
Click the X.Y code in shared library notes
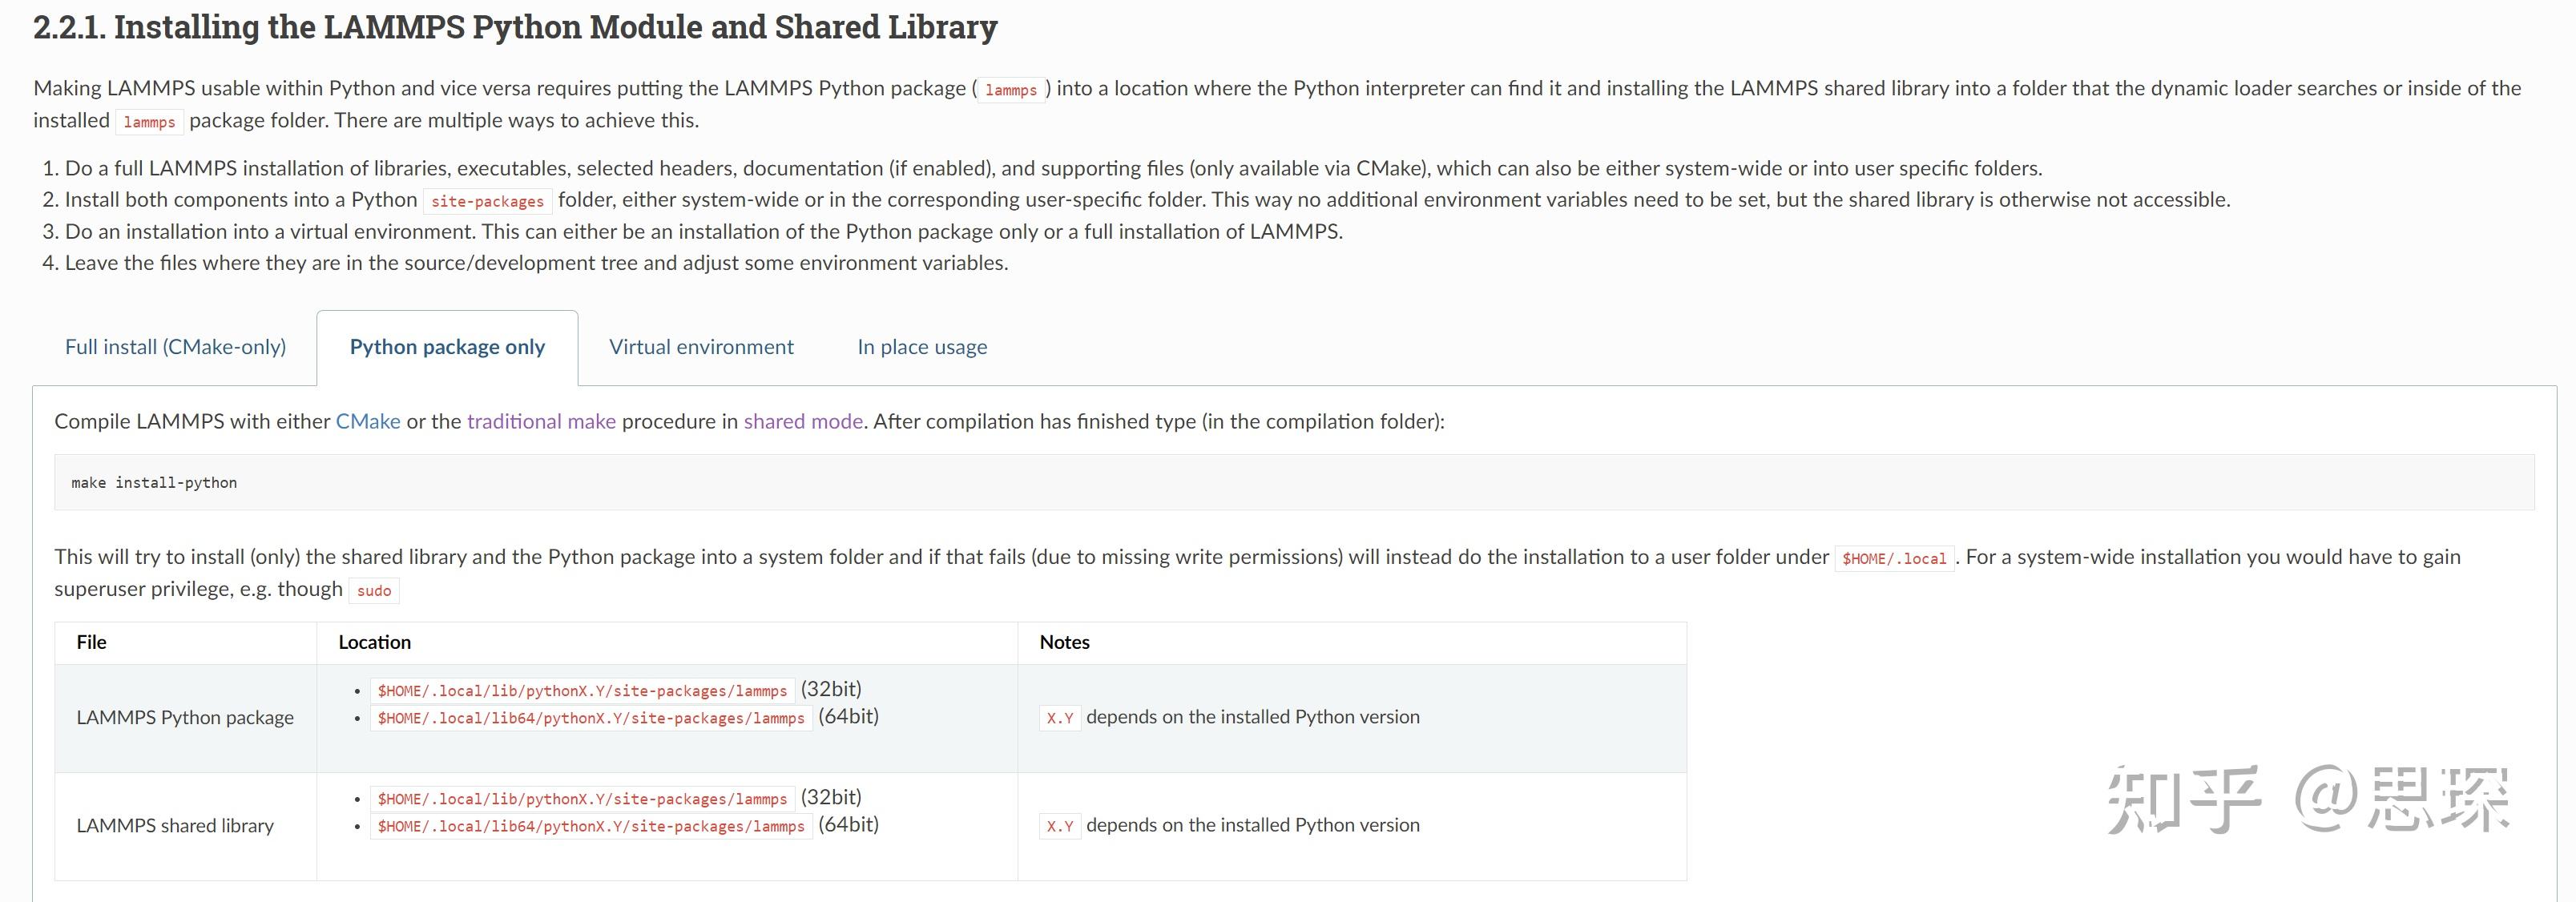[x=1059, y=827]
